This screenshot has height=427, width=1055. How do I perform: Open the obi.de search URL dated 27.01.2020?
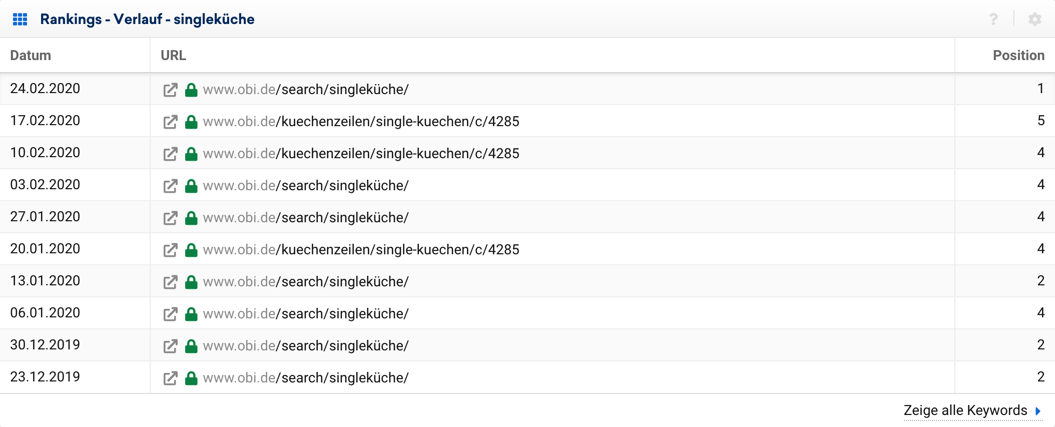tap(306, 218)
